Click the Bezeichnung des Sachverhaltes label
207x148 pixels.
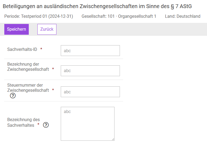pos(23,122)
